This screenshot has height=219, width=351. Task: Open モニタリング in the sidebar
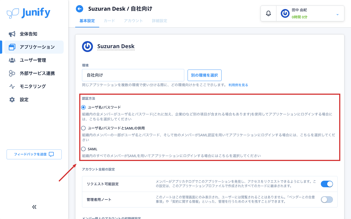tap(34, 87)
